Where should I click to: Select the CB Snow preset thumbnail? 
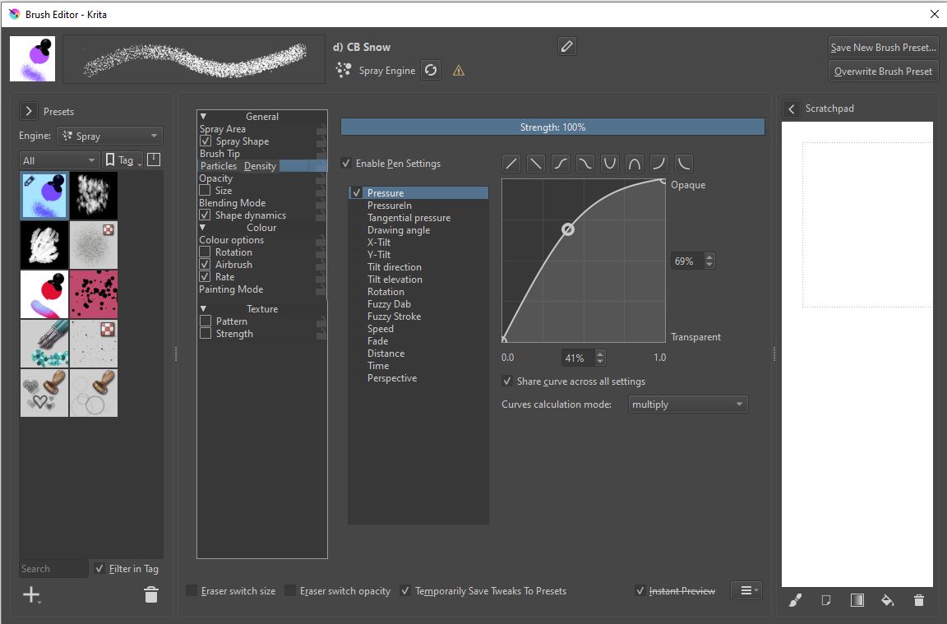(x=44, y=195)
